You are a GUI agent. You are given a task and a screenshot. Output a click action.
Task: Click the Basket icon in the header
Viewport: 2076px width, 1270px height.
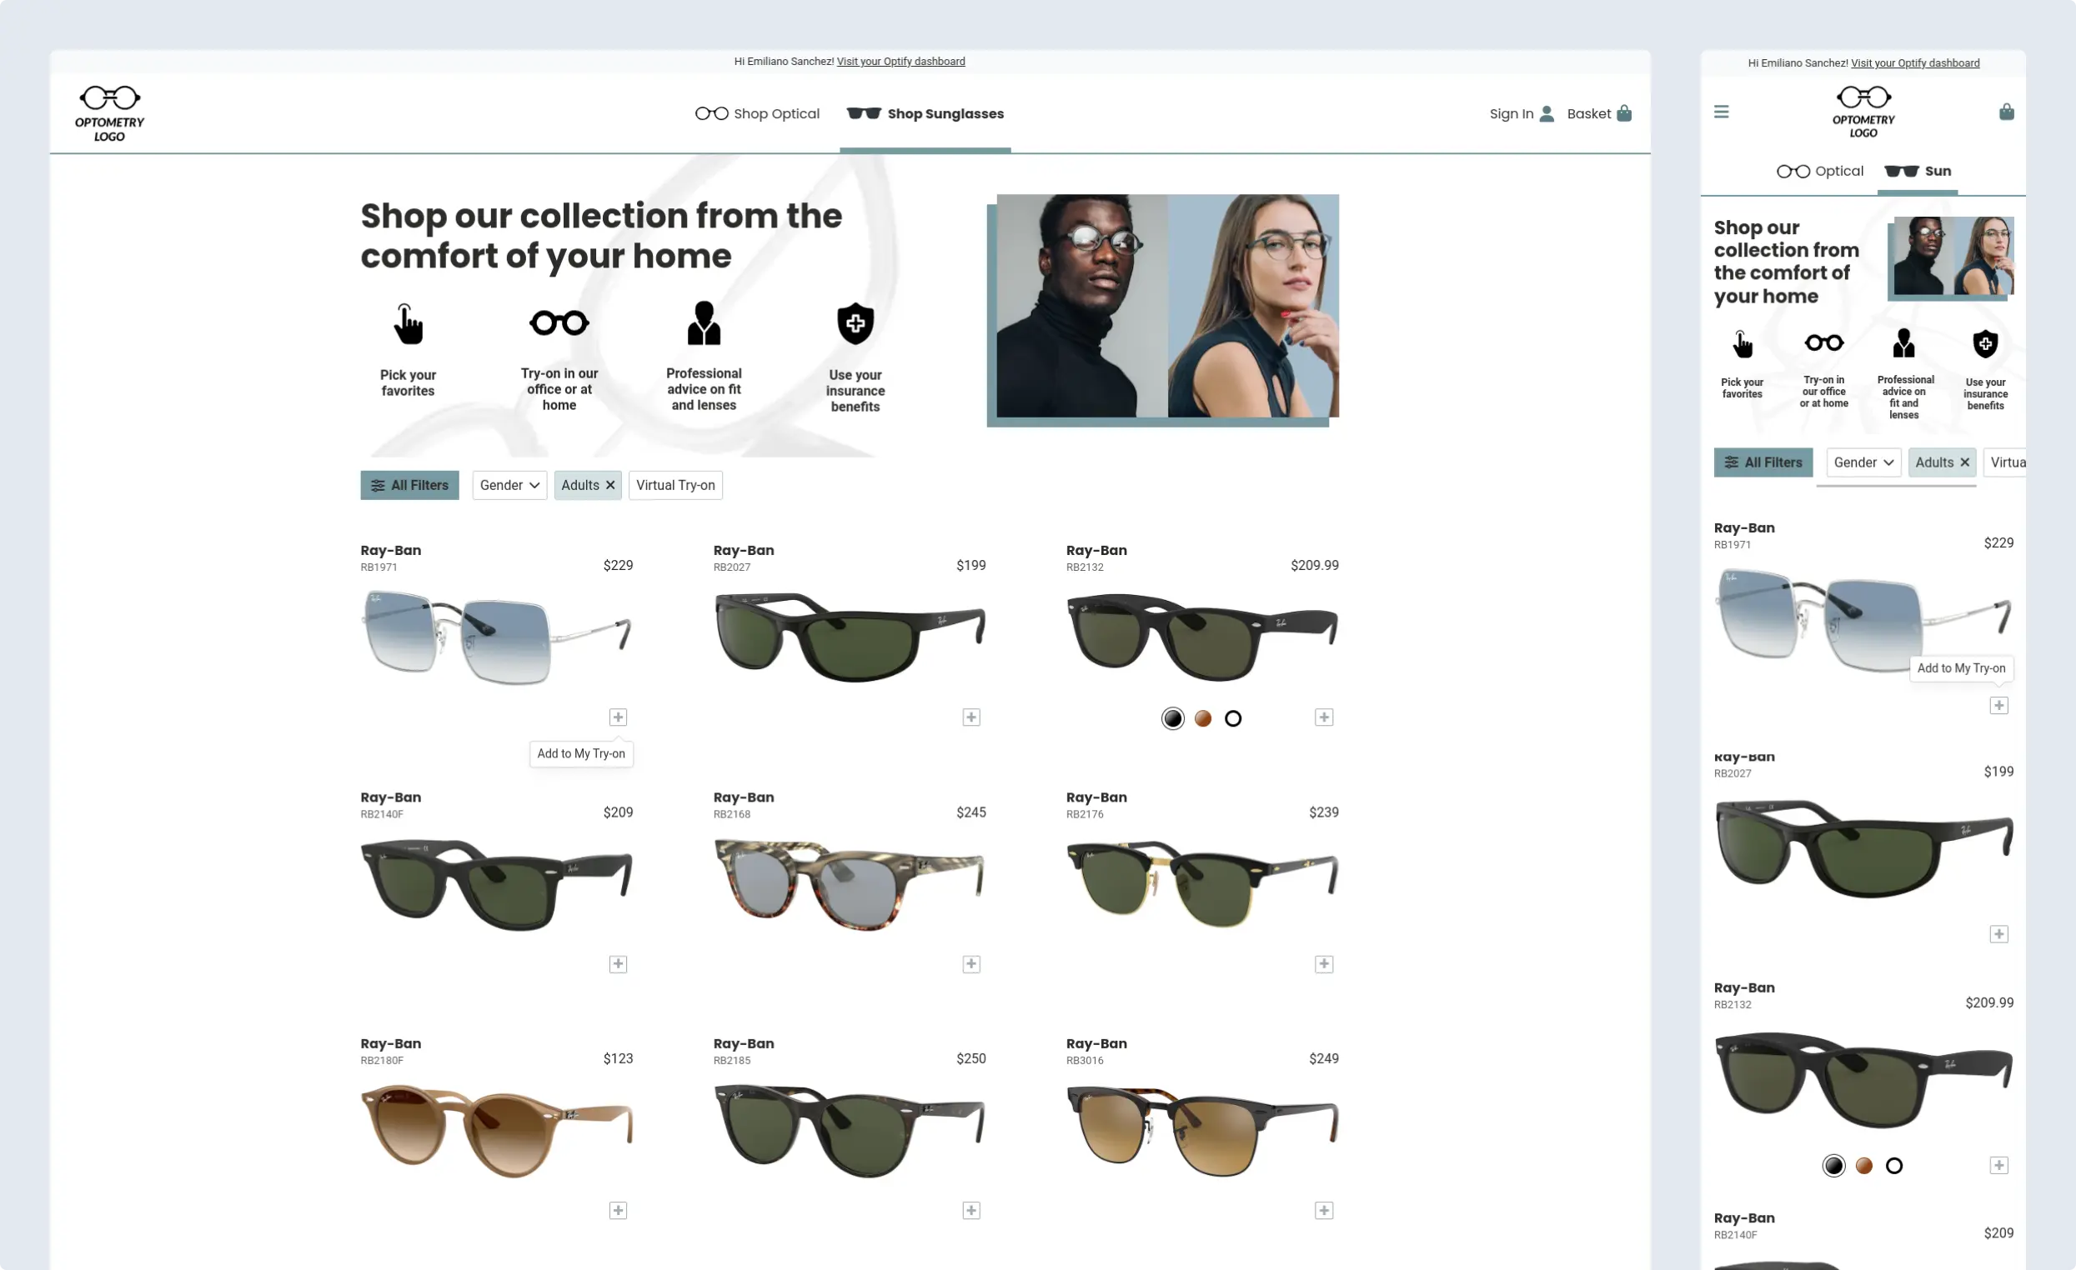(x=1624, y=113)
